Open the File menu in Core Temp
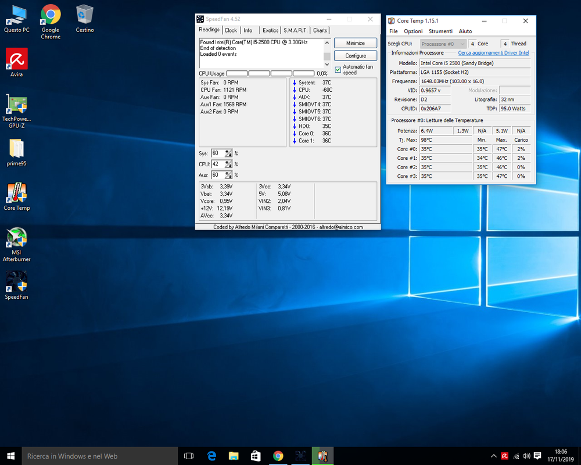The width and height of the screenshot is (581, 465). [x=393, y=31]
